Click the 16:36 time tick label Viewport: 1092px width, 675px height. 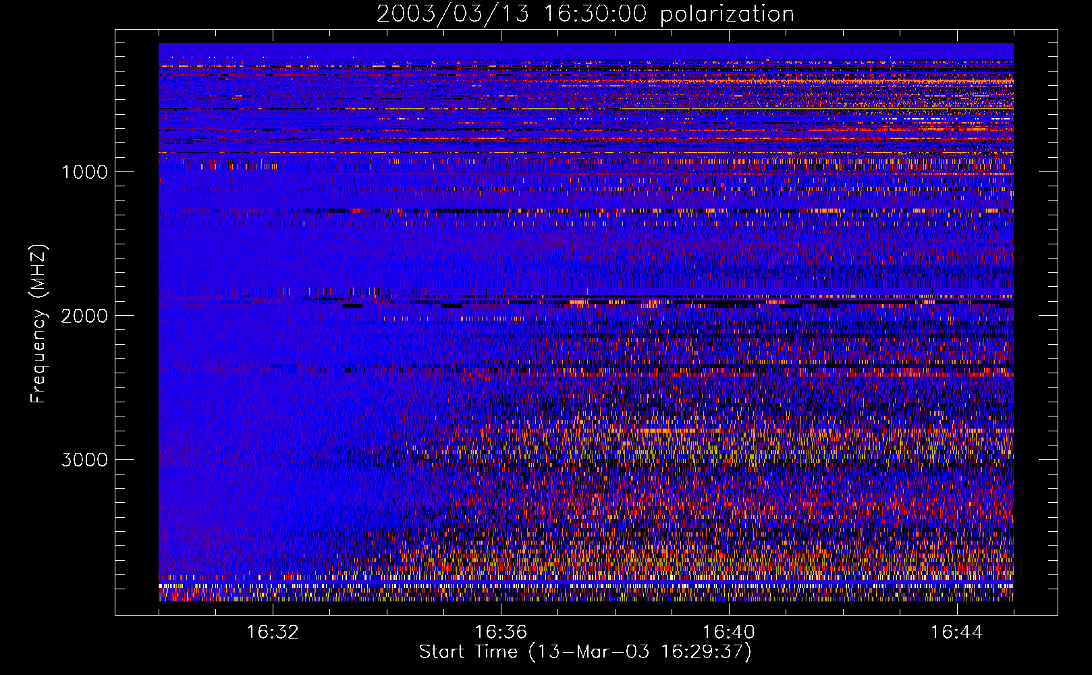click(501, 632)
